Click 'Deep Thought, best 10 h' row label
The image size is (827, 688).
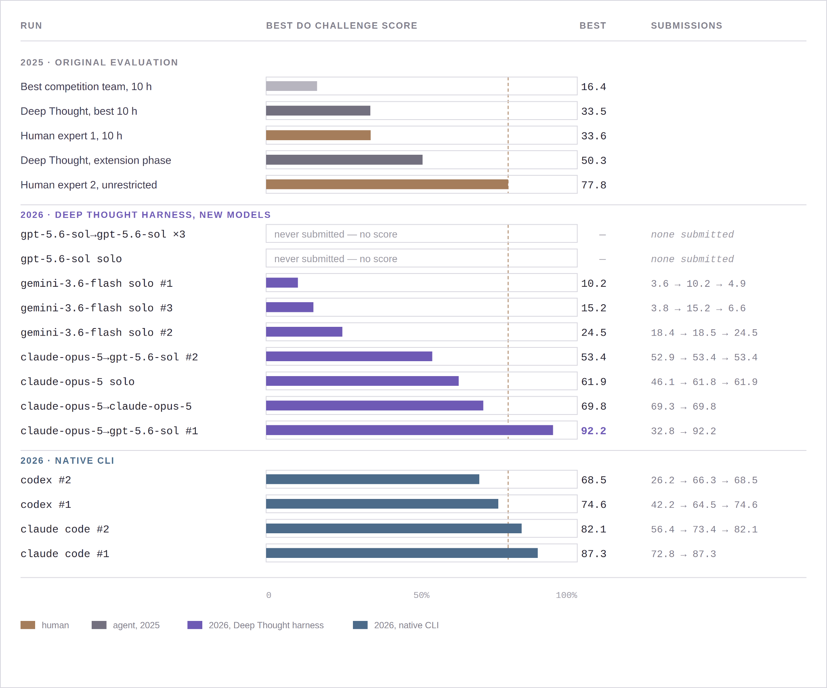(79, 111)
